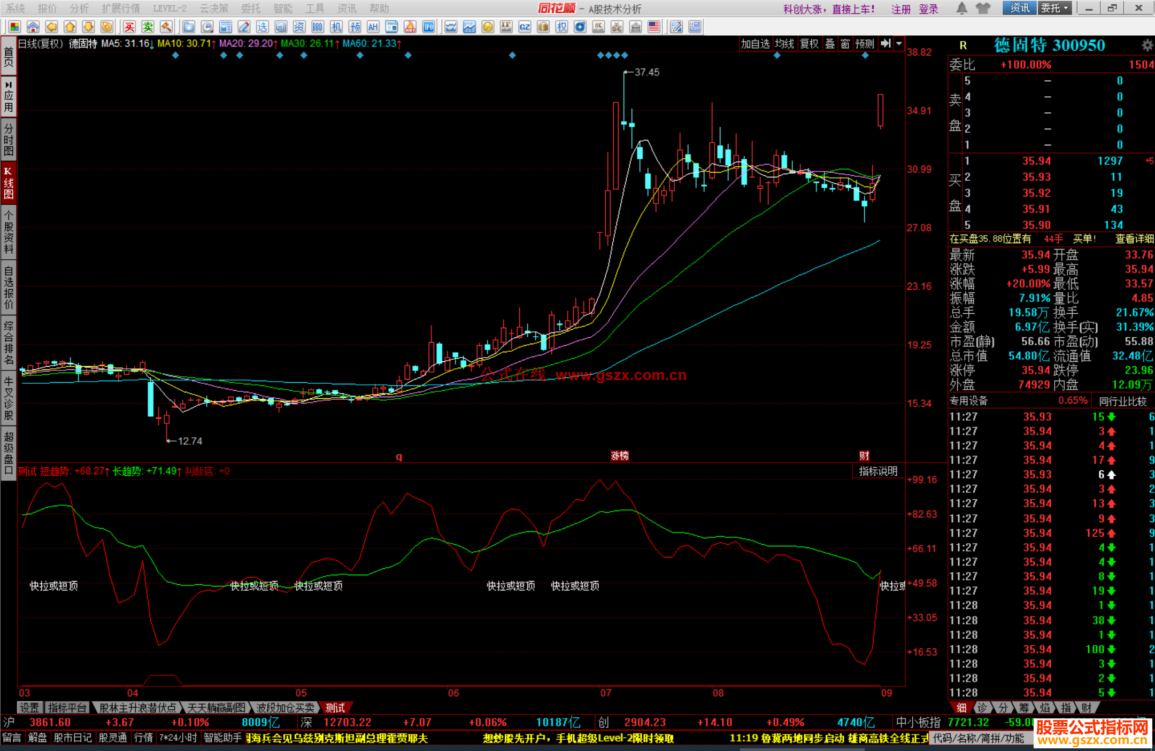Image resolution: width=1155 pixels, height=751 pixels.
Task: Switch to 波段加仓买卖 indicator tab
Action: (x=285, y=708)
